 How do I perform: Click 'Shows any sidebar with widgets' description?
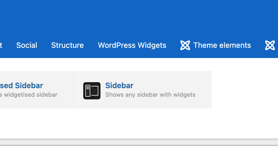[x=150, y=95]
